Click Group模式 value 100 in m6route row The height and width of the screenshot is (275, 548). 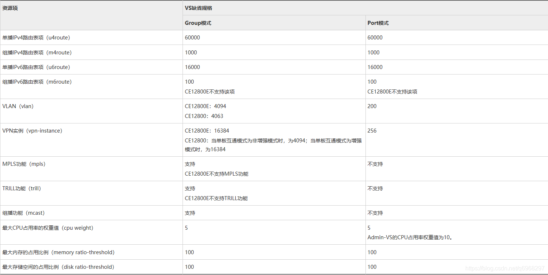[189, 82]
